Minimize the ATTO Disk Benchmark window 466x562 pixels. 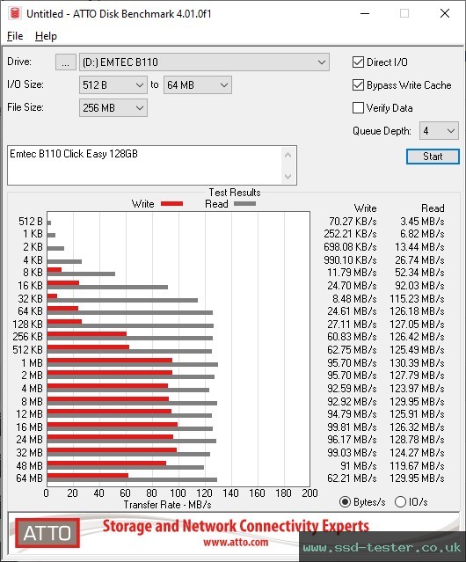pyautogui.click(x=365, y=13)
